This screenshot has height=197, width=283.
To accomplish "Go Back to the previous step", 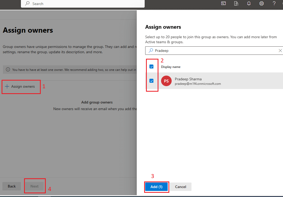I will [x=12, y=186].
